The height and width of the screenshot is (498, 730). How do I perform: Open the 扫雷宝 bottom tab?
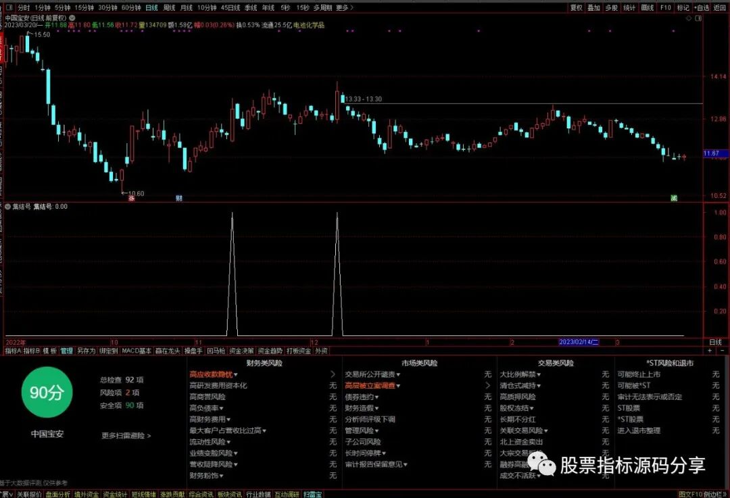[312, 494]
